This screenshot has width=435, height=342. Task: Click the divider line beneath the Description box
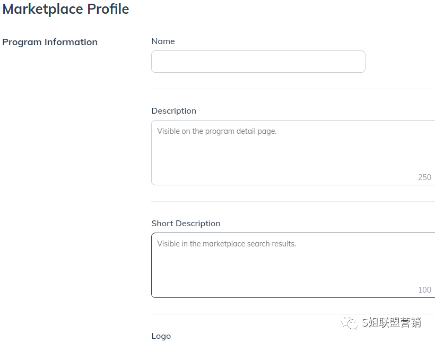click(293, 201)
